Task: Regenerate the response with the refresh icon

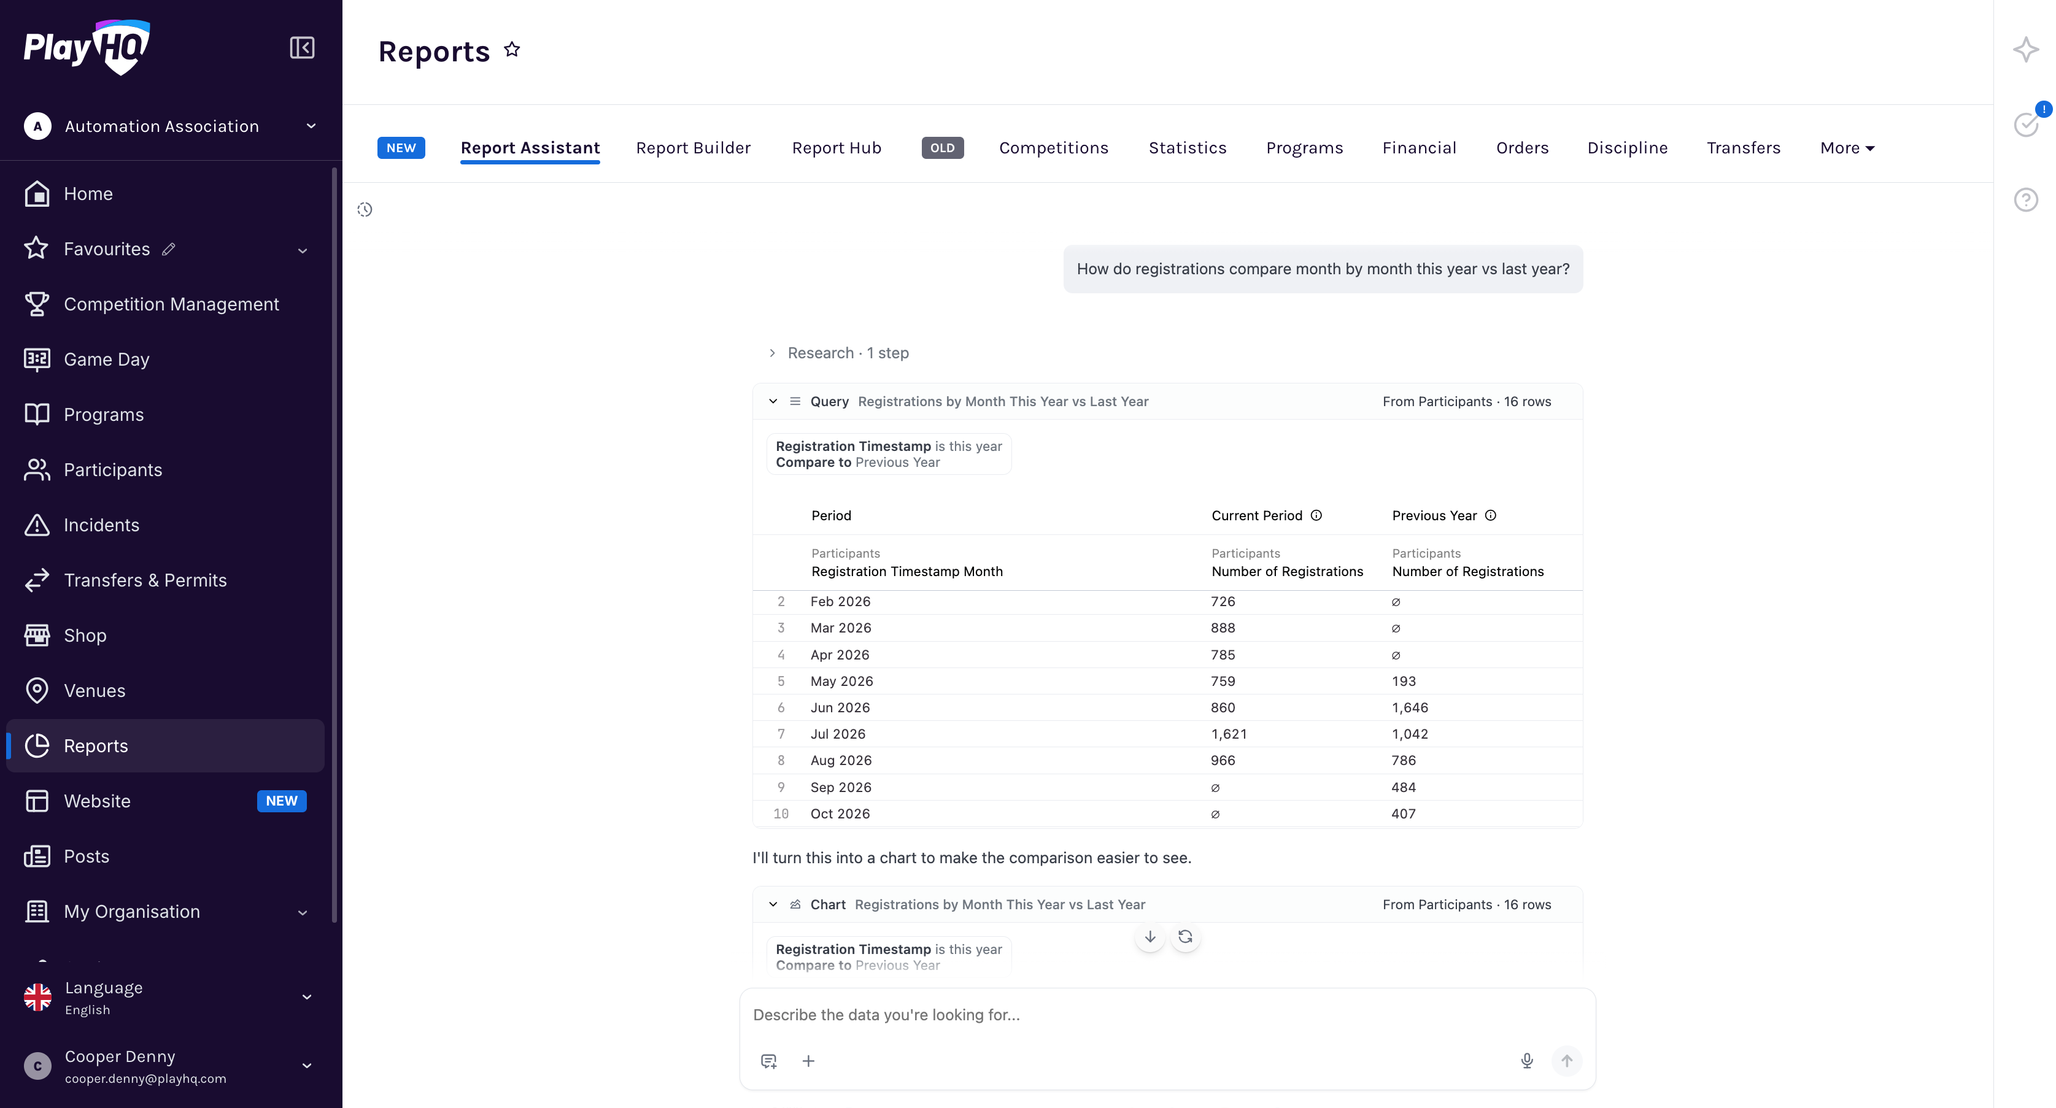Action: point(1185,936)
